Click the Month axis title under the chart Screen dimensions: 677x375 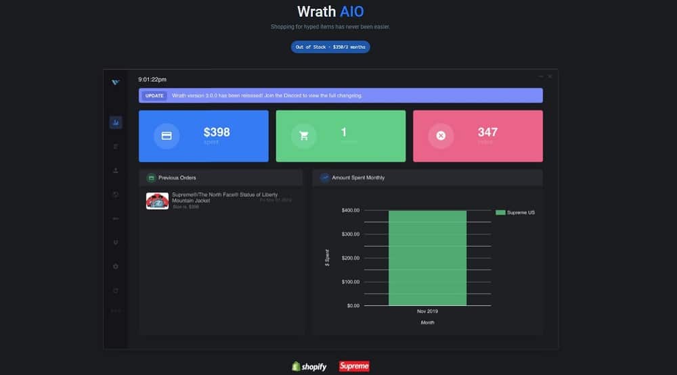pos(427,322)
